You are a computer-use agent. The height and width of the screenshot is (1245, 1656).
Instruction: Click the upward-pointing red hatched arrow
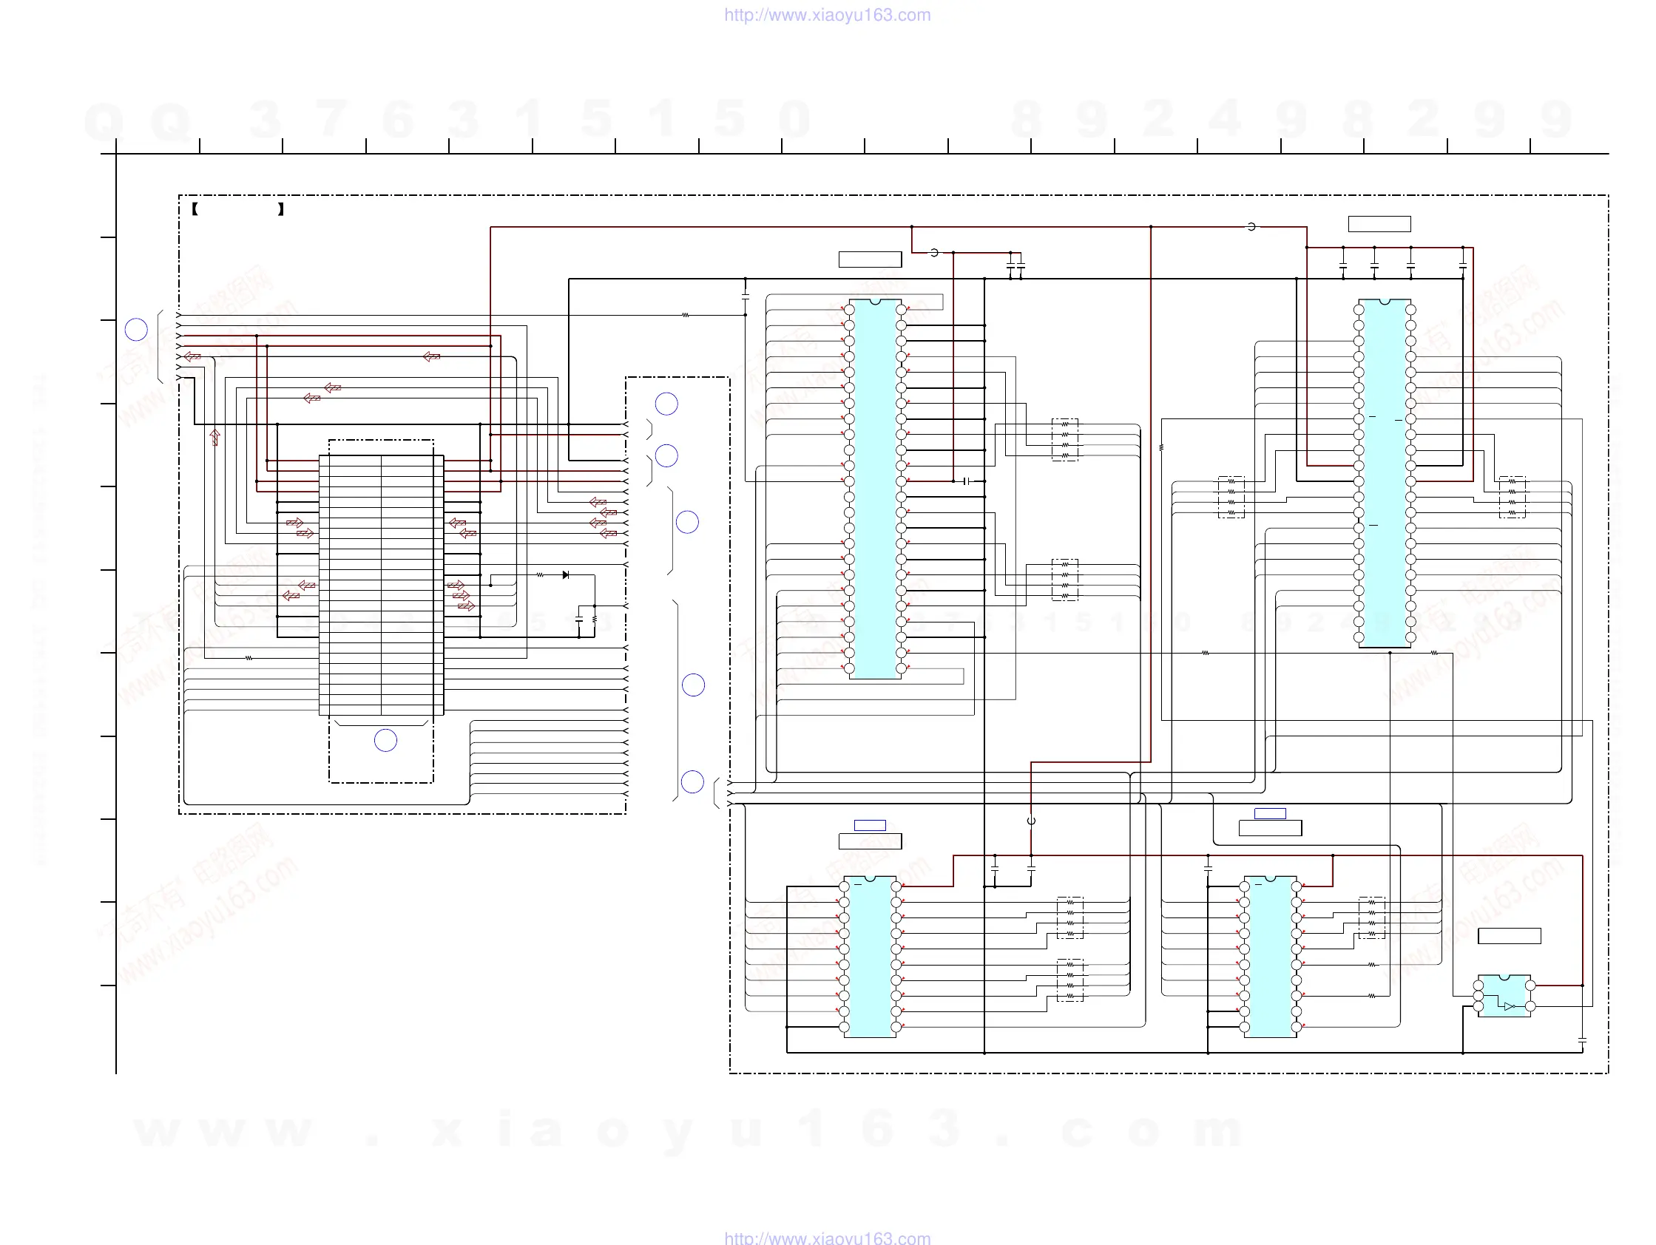(216, 437)
